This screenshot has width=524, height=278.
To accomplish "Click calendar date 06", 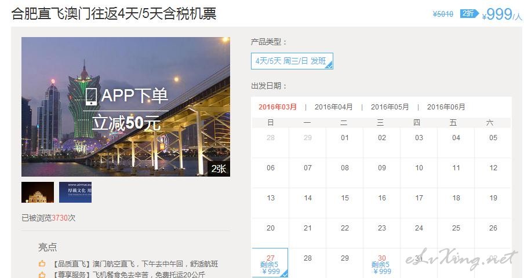I will click(x=270, y=168).
